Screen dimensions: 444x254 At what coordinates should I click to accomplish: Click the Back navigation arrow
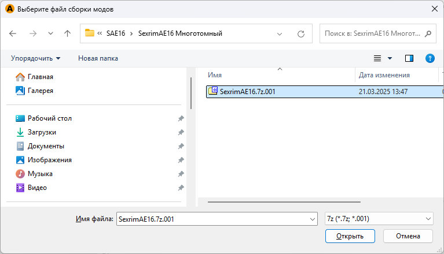13,33
